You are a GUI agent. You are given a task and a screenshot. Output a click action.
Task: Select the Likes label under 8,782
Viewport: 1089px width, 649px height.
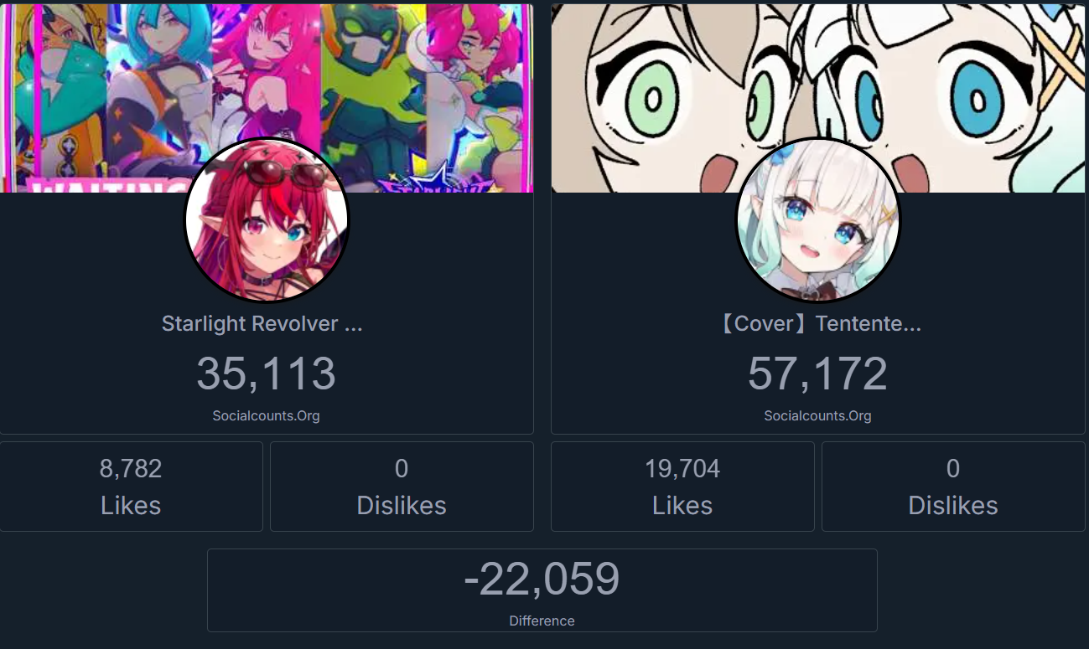click(131, 506)
